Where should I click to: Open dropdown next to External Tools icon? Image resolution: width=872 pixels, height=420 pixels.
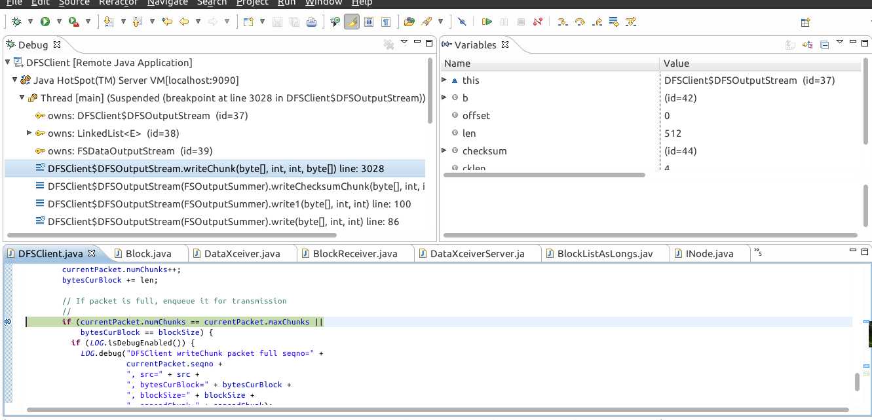click(86, 22)
